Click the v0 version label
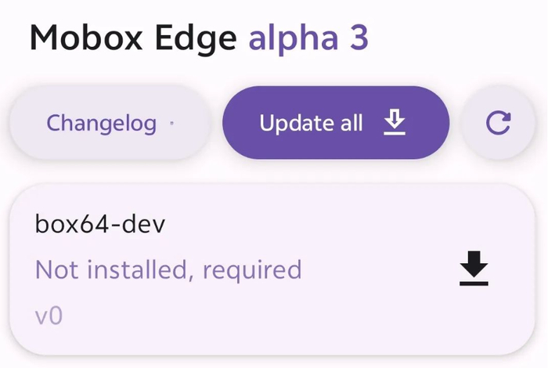The width and height of the screenshot is (548, 368). [x=49, y=316]
